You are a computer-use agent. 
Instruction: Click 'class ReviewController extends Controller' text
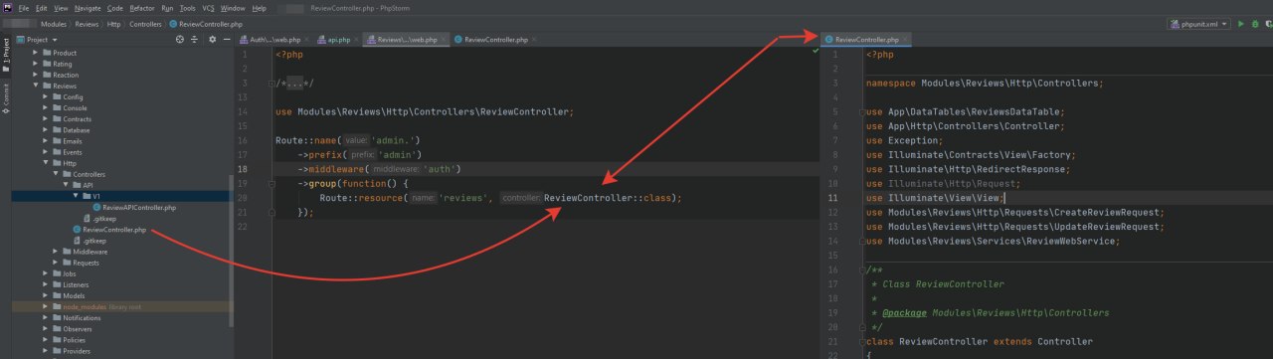click(x=979, y=341)
